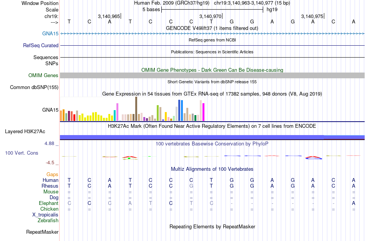Click the gray OMIM Genes bar
The width and height of the screenshot is (365, 241).
[212, 75]
